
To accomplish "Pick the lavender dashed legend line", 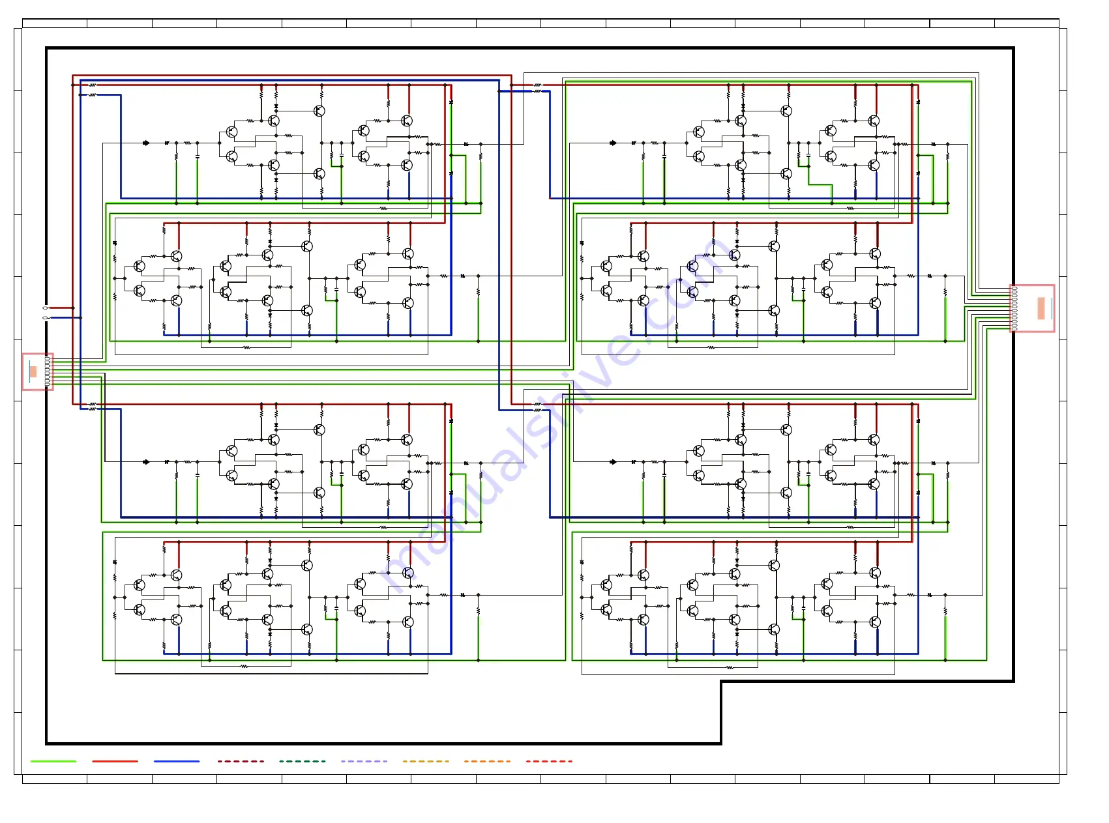I will click(364, 761).
